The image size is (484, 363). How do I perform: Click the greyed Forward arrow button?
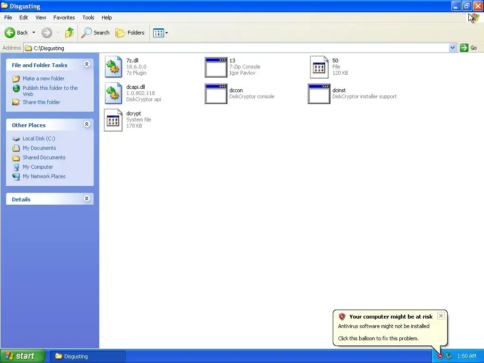[x=47, y=33]
